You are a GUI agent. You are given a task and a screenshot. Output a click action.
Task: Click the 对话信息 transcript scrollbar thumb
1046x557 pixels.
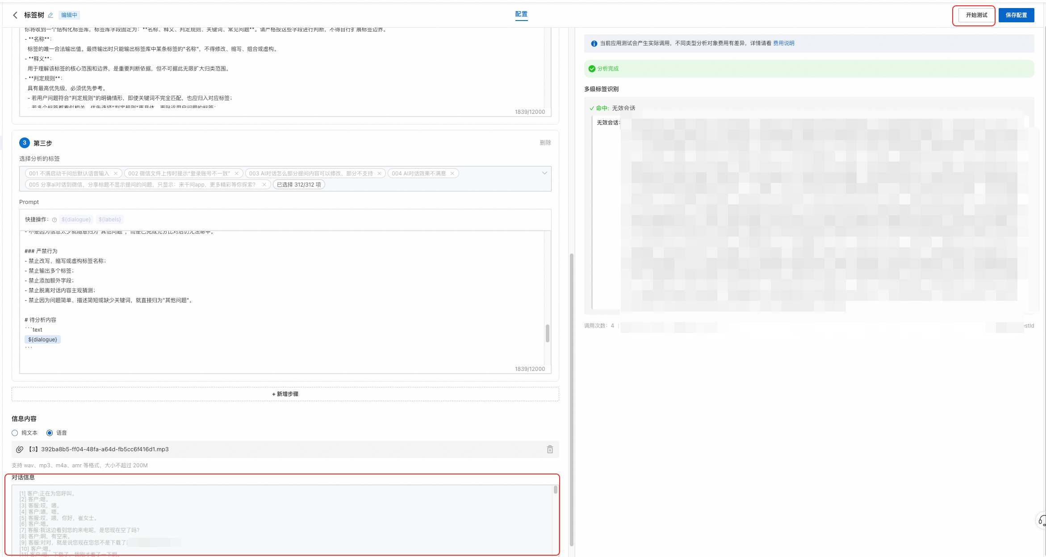point(556,490)
